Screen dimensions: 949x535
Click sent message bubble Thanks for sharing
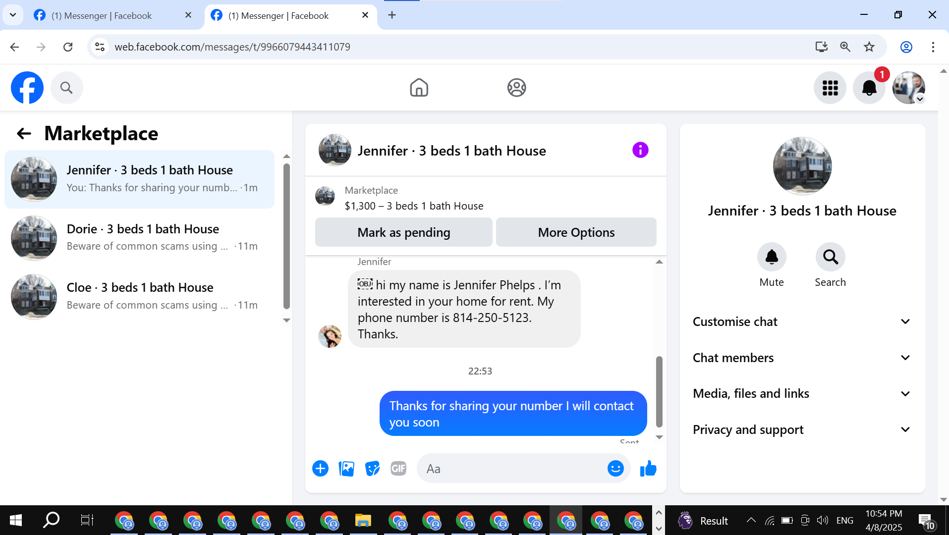pos(513,414)
